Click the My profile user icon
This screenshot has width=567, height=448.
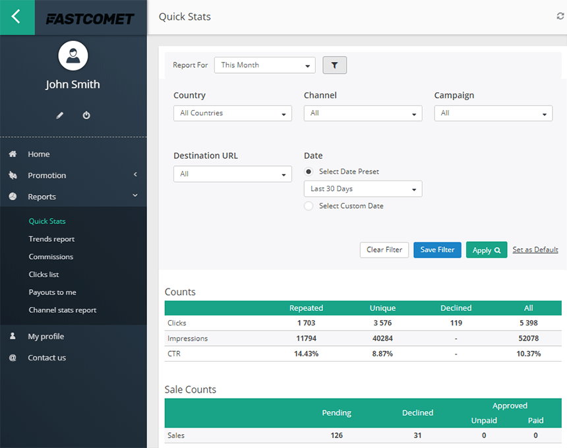13,336
